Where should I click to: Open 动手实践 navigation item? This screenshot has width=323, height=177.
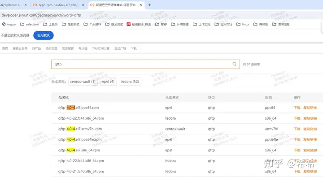click(x=52, y=48)
